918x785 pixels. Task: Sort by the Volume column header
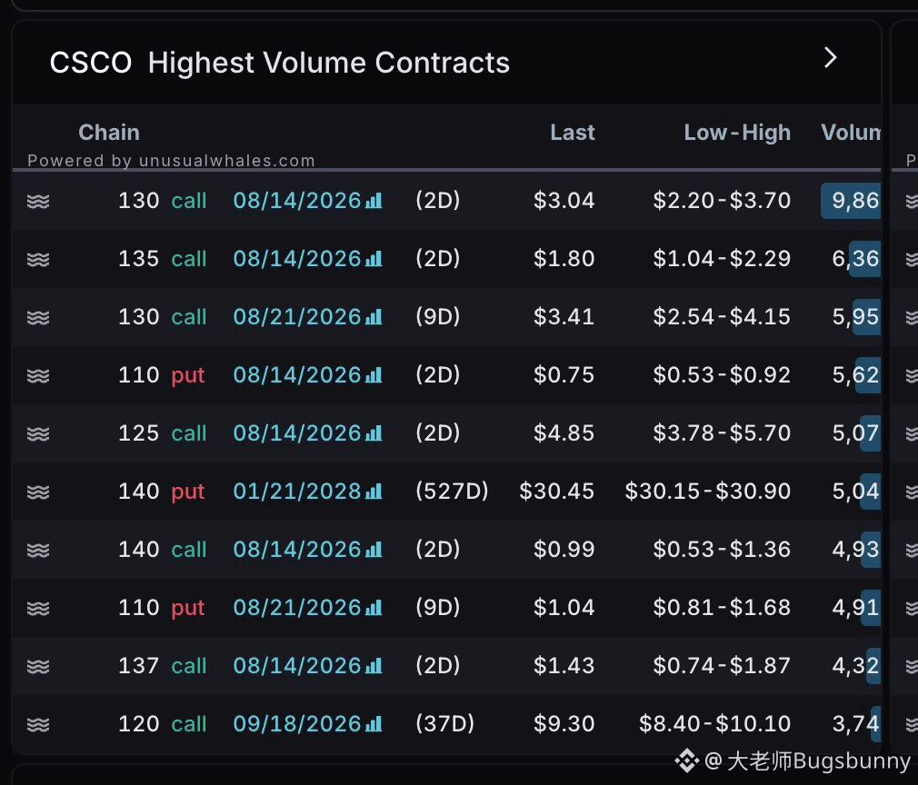851,133
